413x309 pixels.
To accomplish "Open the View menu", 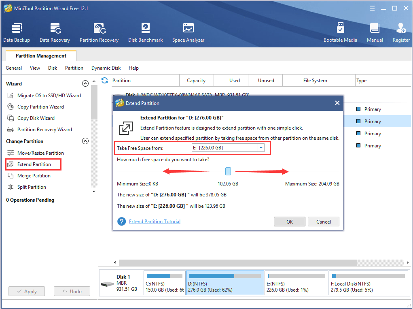I will coord(35,68).
